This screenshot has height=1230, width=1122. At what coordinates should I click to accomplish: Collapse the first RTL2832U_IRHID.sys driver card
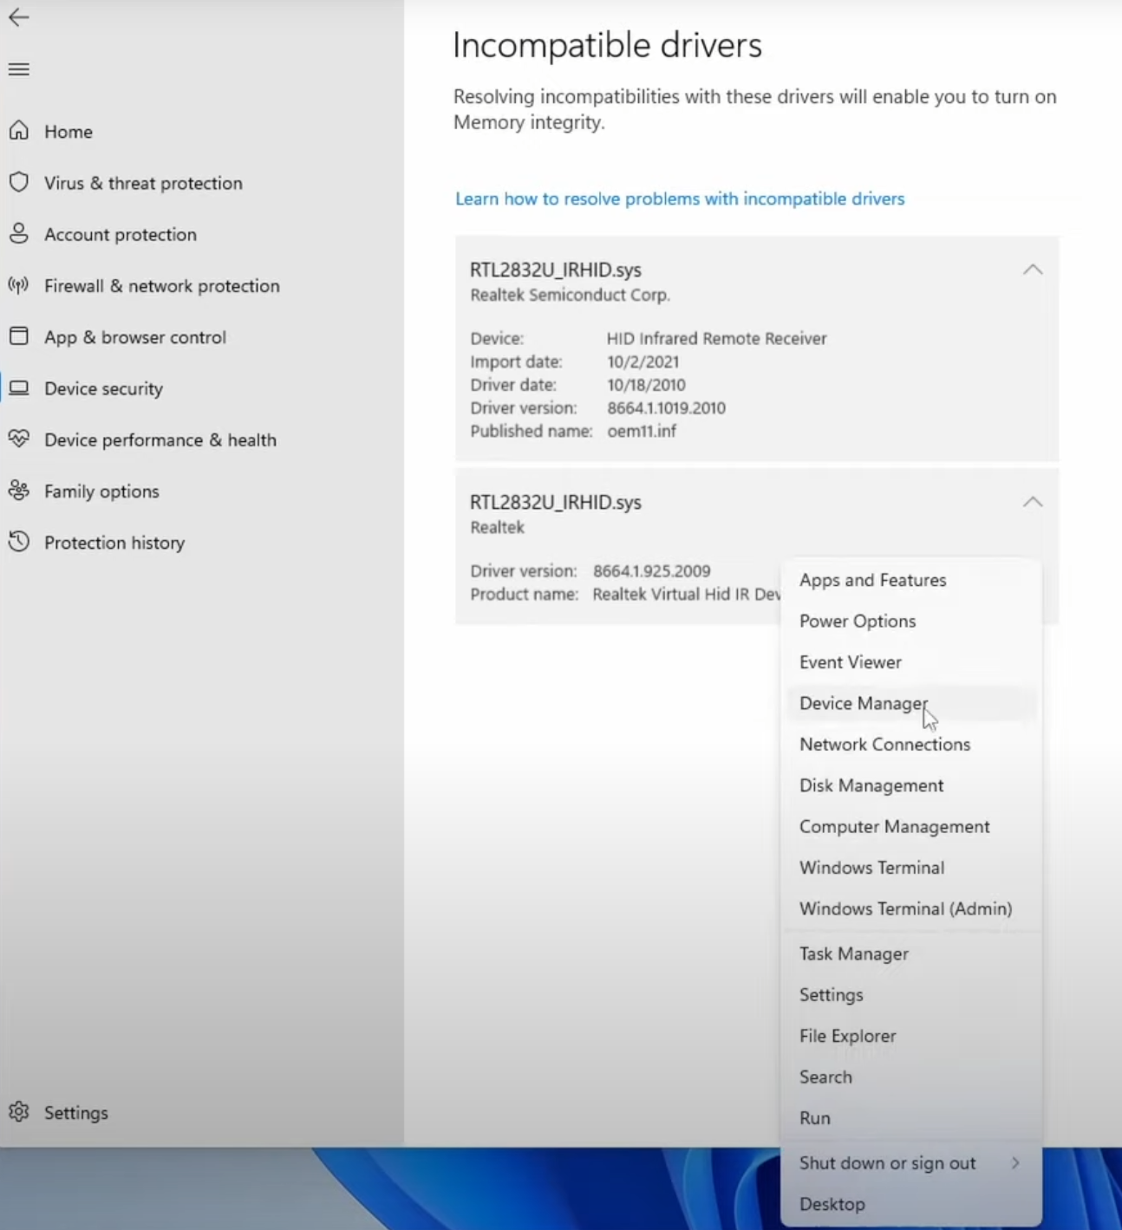pyautogui.click(x=1033, y=270)
